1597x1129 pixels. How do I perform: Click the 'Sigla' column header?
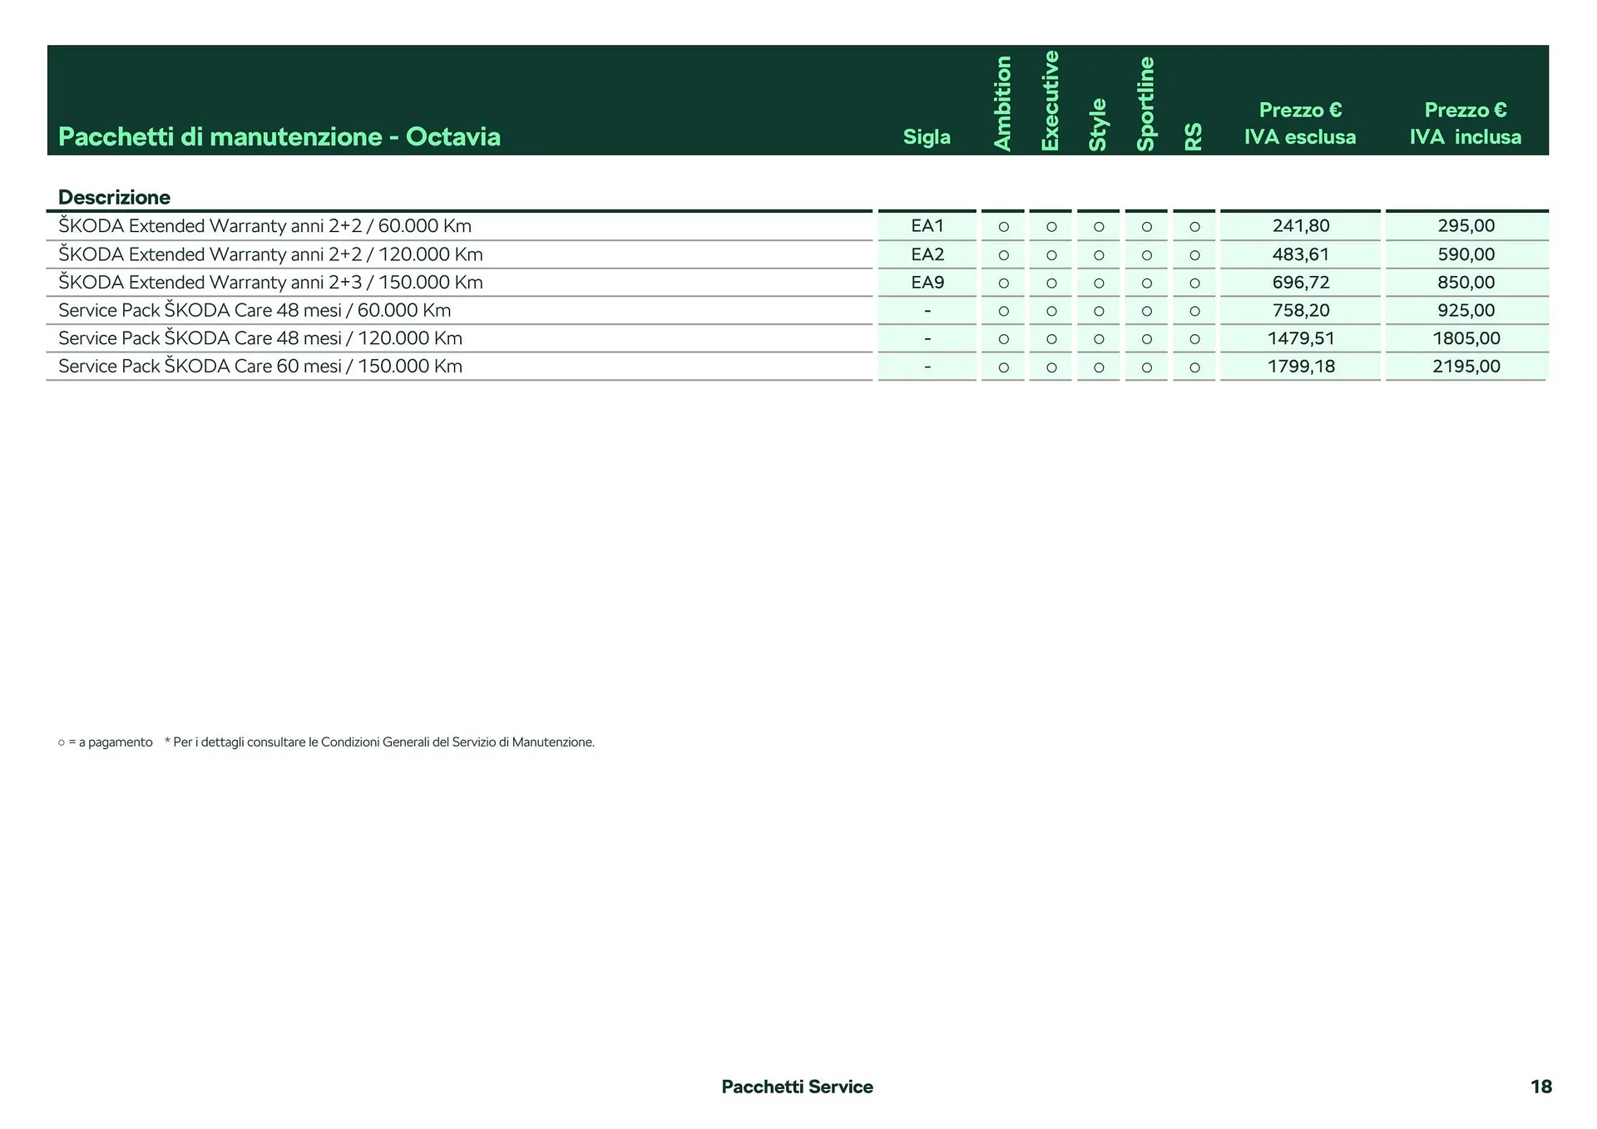click(x=927, y=136)
